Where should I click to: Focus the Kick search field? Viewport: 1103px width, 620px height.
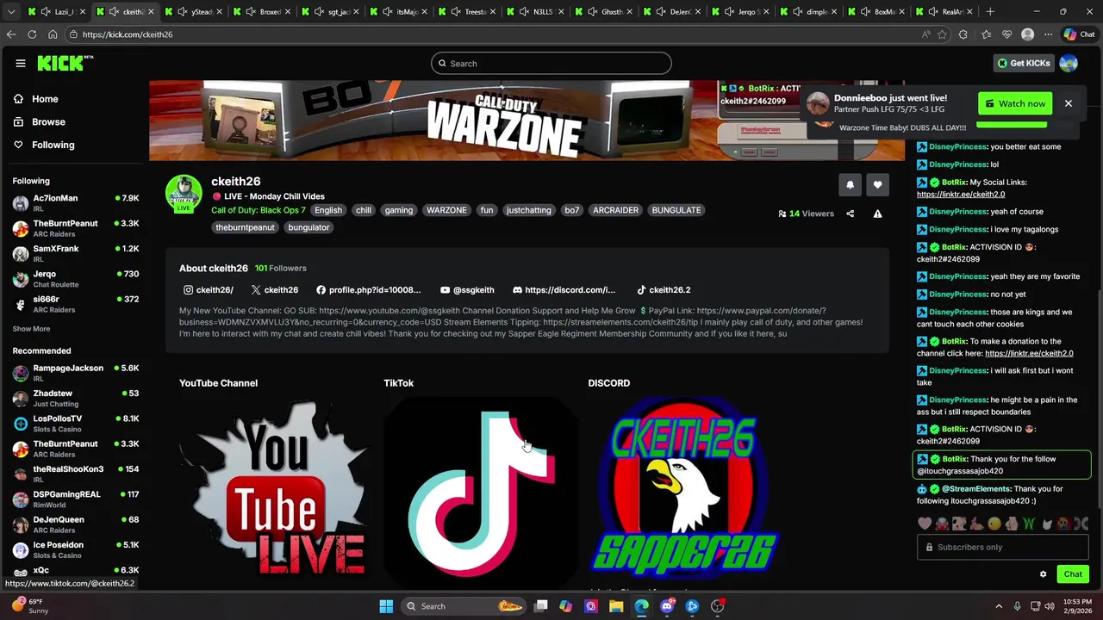tap(551, 63)
